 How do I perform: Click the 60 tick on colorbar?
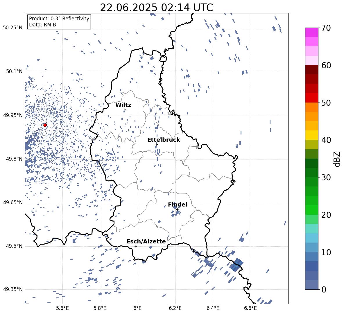click(326, 65)
